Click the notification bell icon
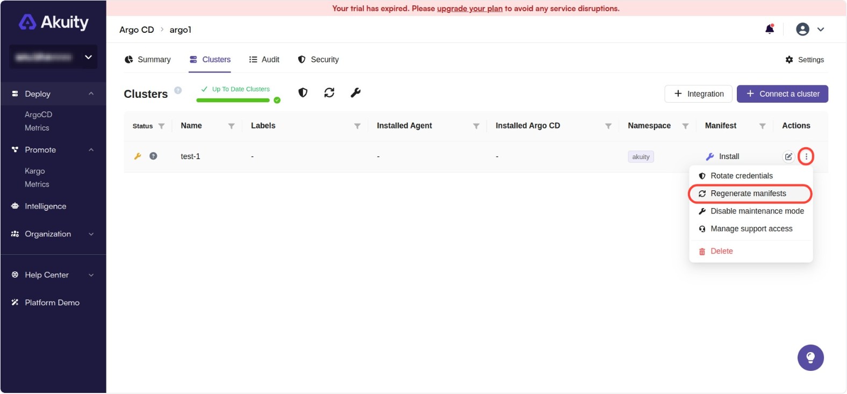 pyautogui.click(x=769, y=30)
